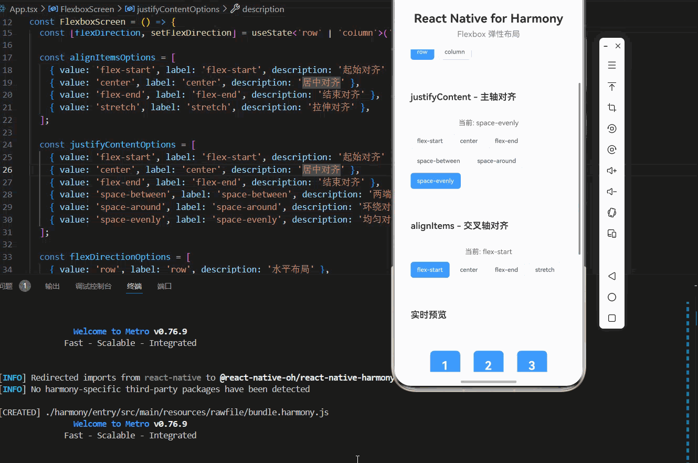Rotate the emulator clockwise
Screen dimensions: 698x463
[x=612, y=150]
